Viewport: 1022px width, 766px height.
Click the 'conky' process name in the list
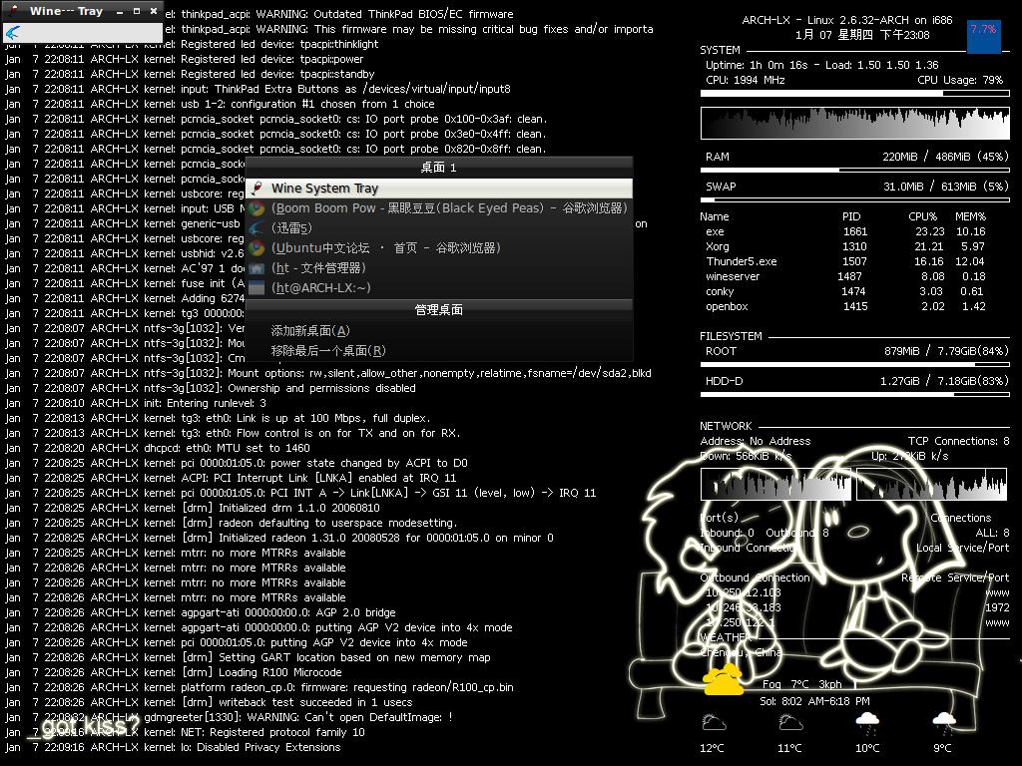pyautogui.click(x=720, y=292)
